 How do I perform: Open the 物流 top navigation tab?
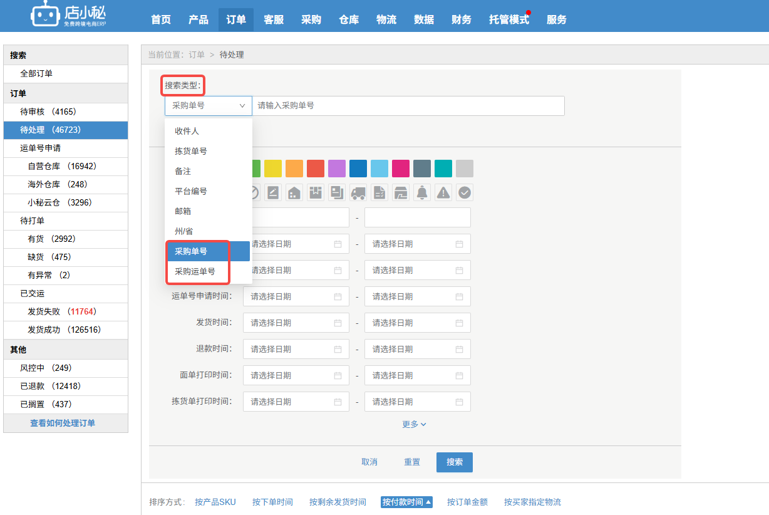tap(386, 19)
